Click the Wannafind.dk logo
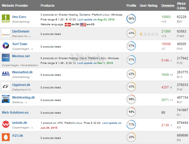 (x=6, y=74)
